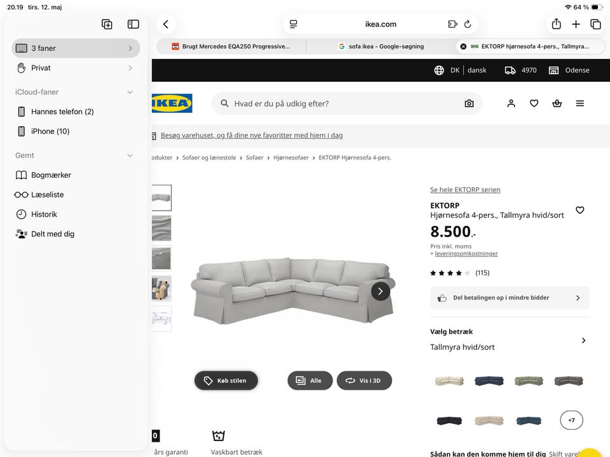Focus the ikea.com address field

(381, 24)
